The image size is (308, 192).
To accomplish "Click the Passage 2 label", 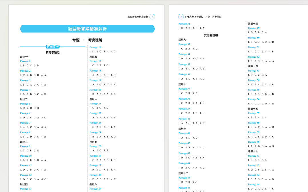I will pos(25,71).
